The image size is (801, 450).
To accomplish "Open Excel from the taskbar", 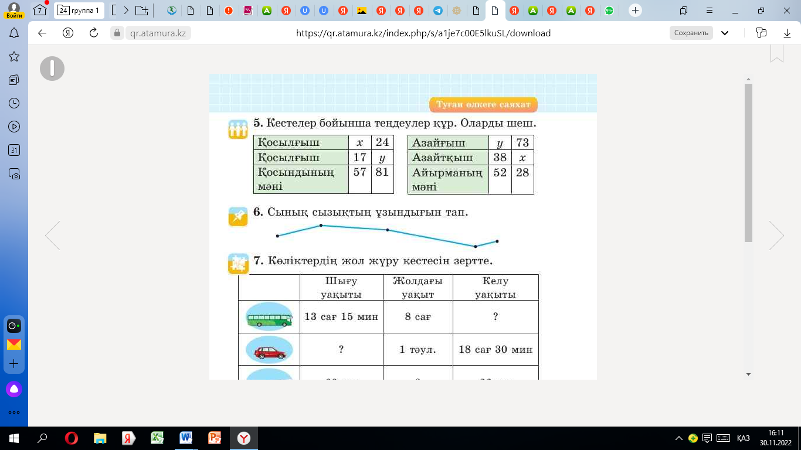I will (157, 438).
